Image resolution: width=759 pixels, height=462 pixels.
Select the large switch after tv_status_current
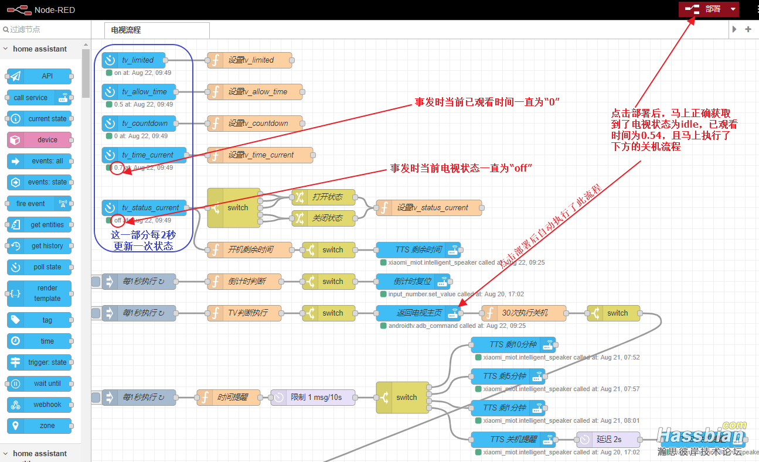click(234, 207)
